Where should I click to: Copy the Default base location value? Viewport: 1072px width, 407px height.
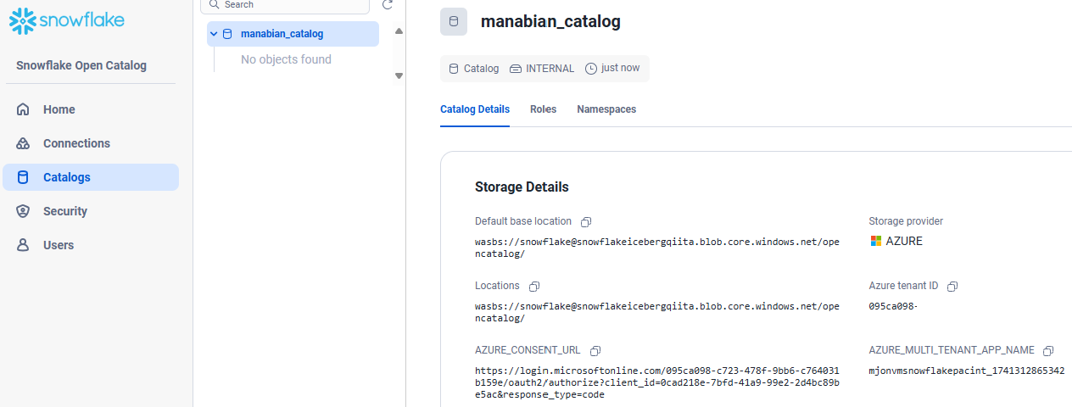586,222
